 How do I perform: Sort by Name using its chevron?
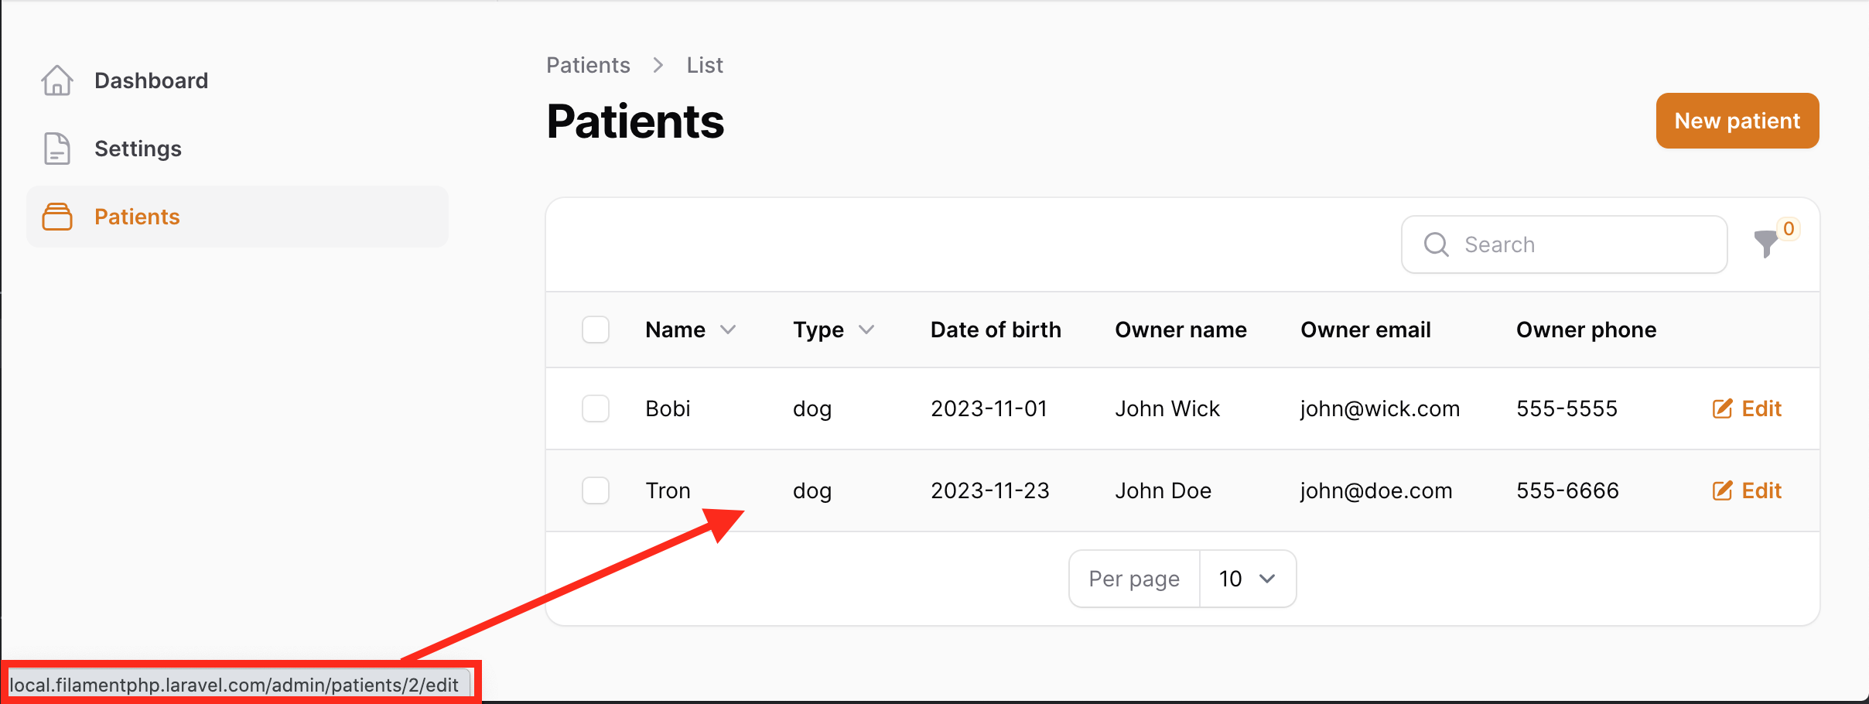[728, 330]
